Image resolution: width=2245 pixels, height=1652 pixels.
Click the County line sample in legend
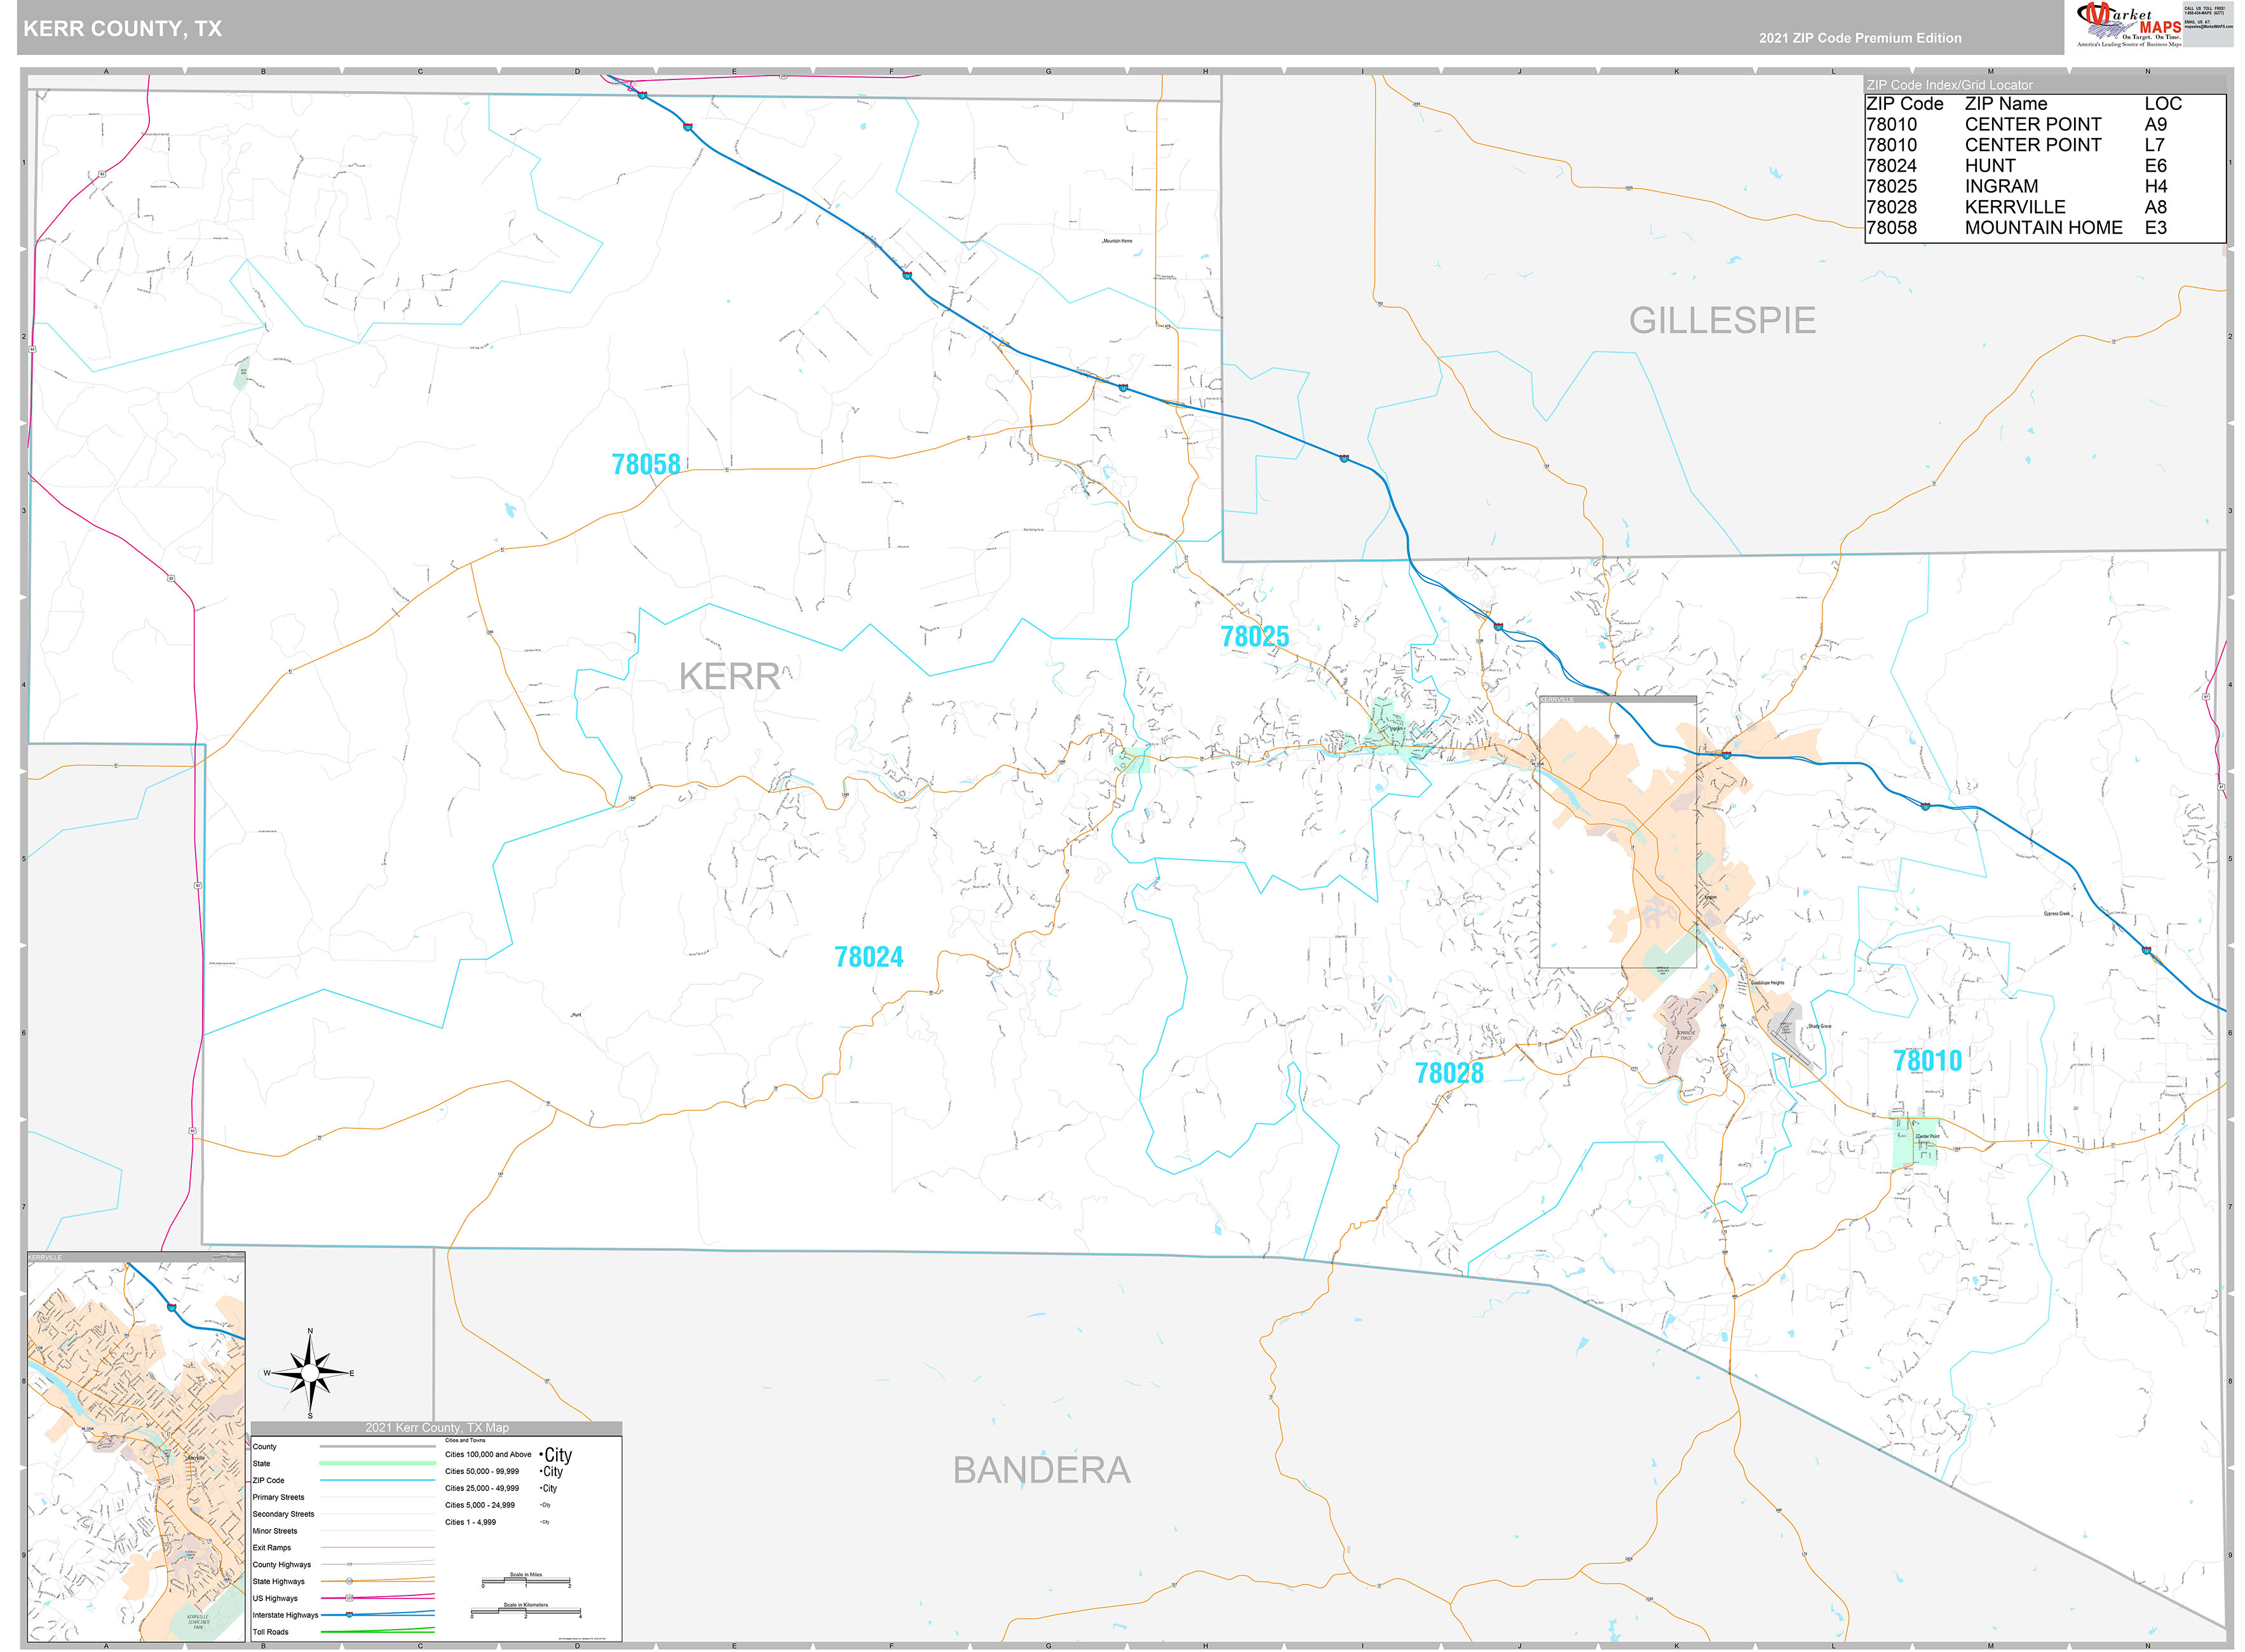[x=377, y=1446]
